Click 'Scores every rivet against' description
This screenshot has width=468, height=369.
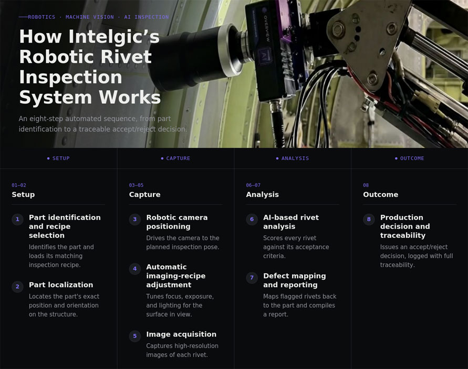tap(296, 247)
